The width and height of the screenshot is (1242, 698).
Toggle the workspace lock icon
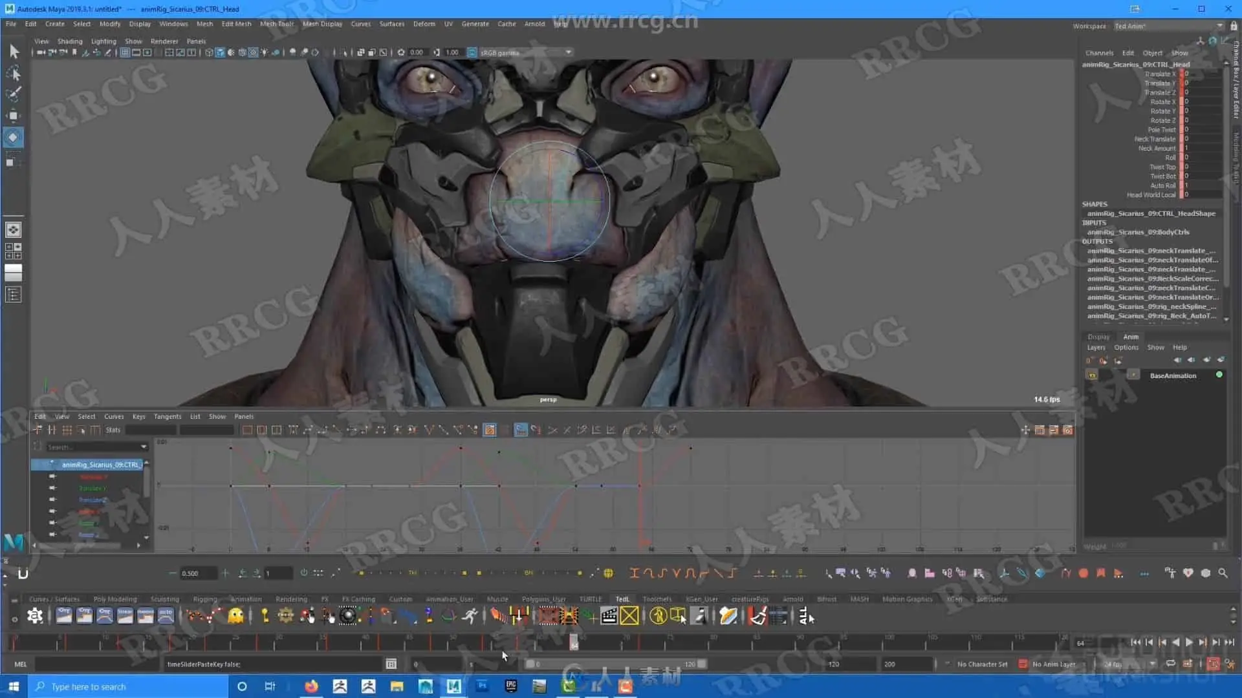(1234, 26)
